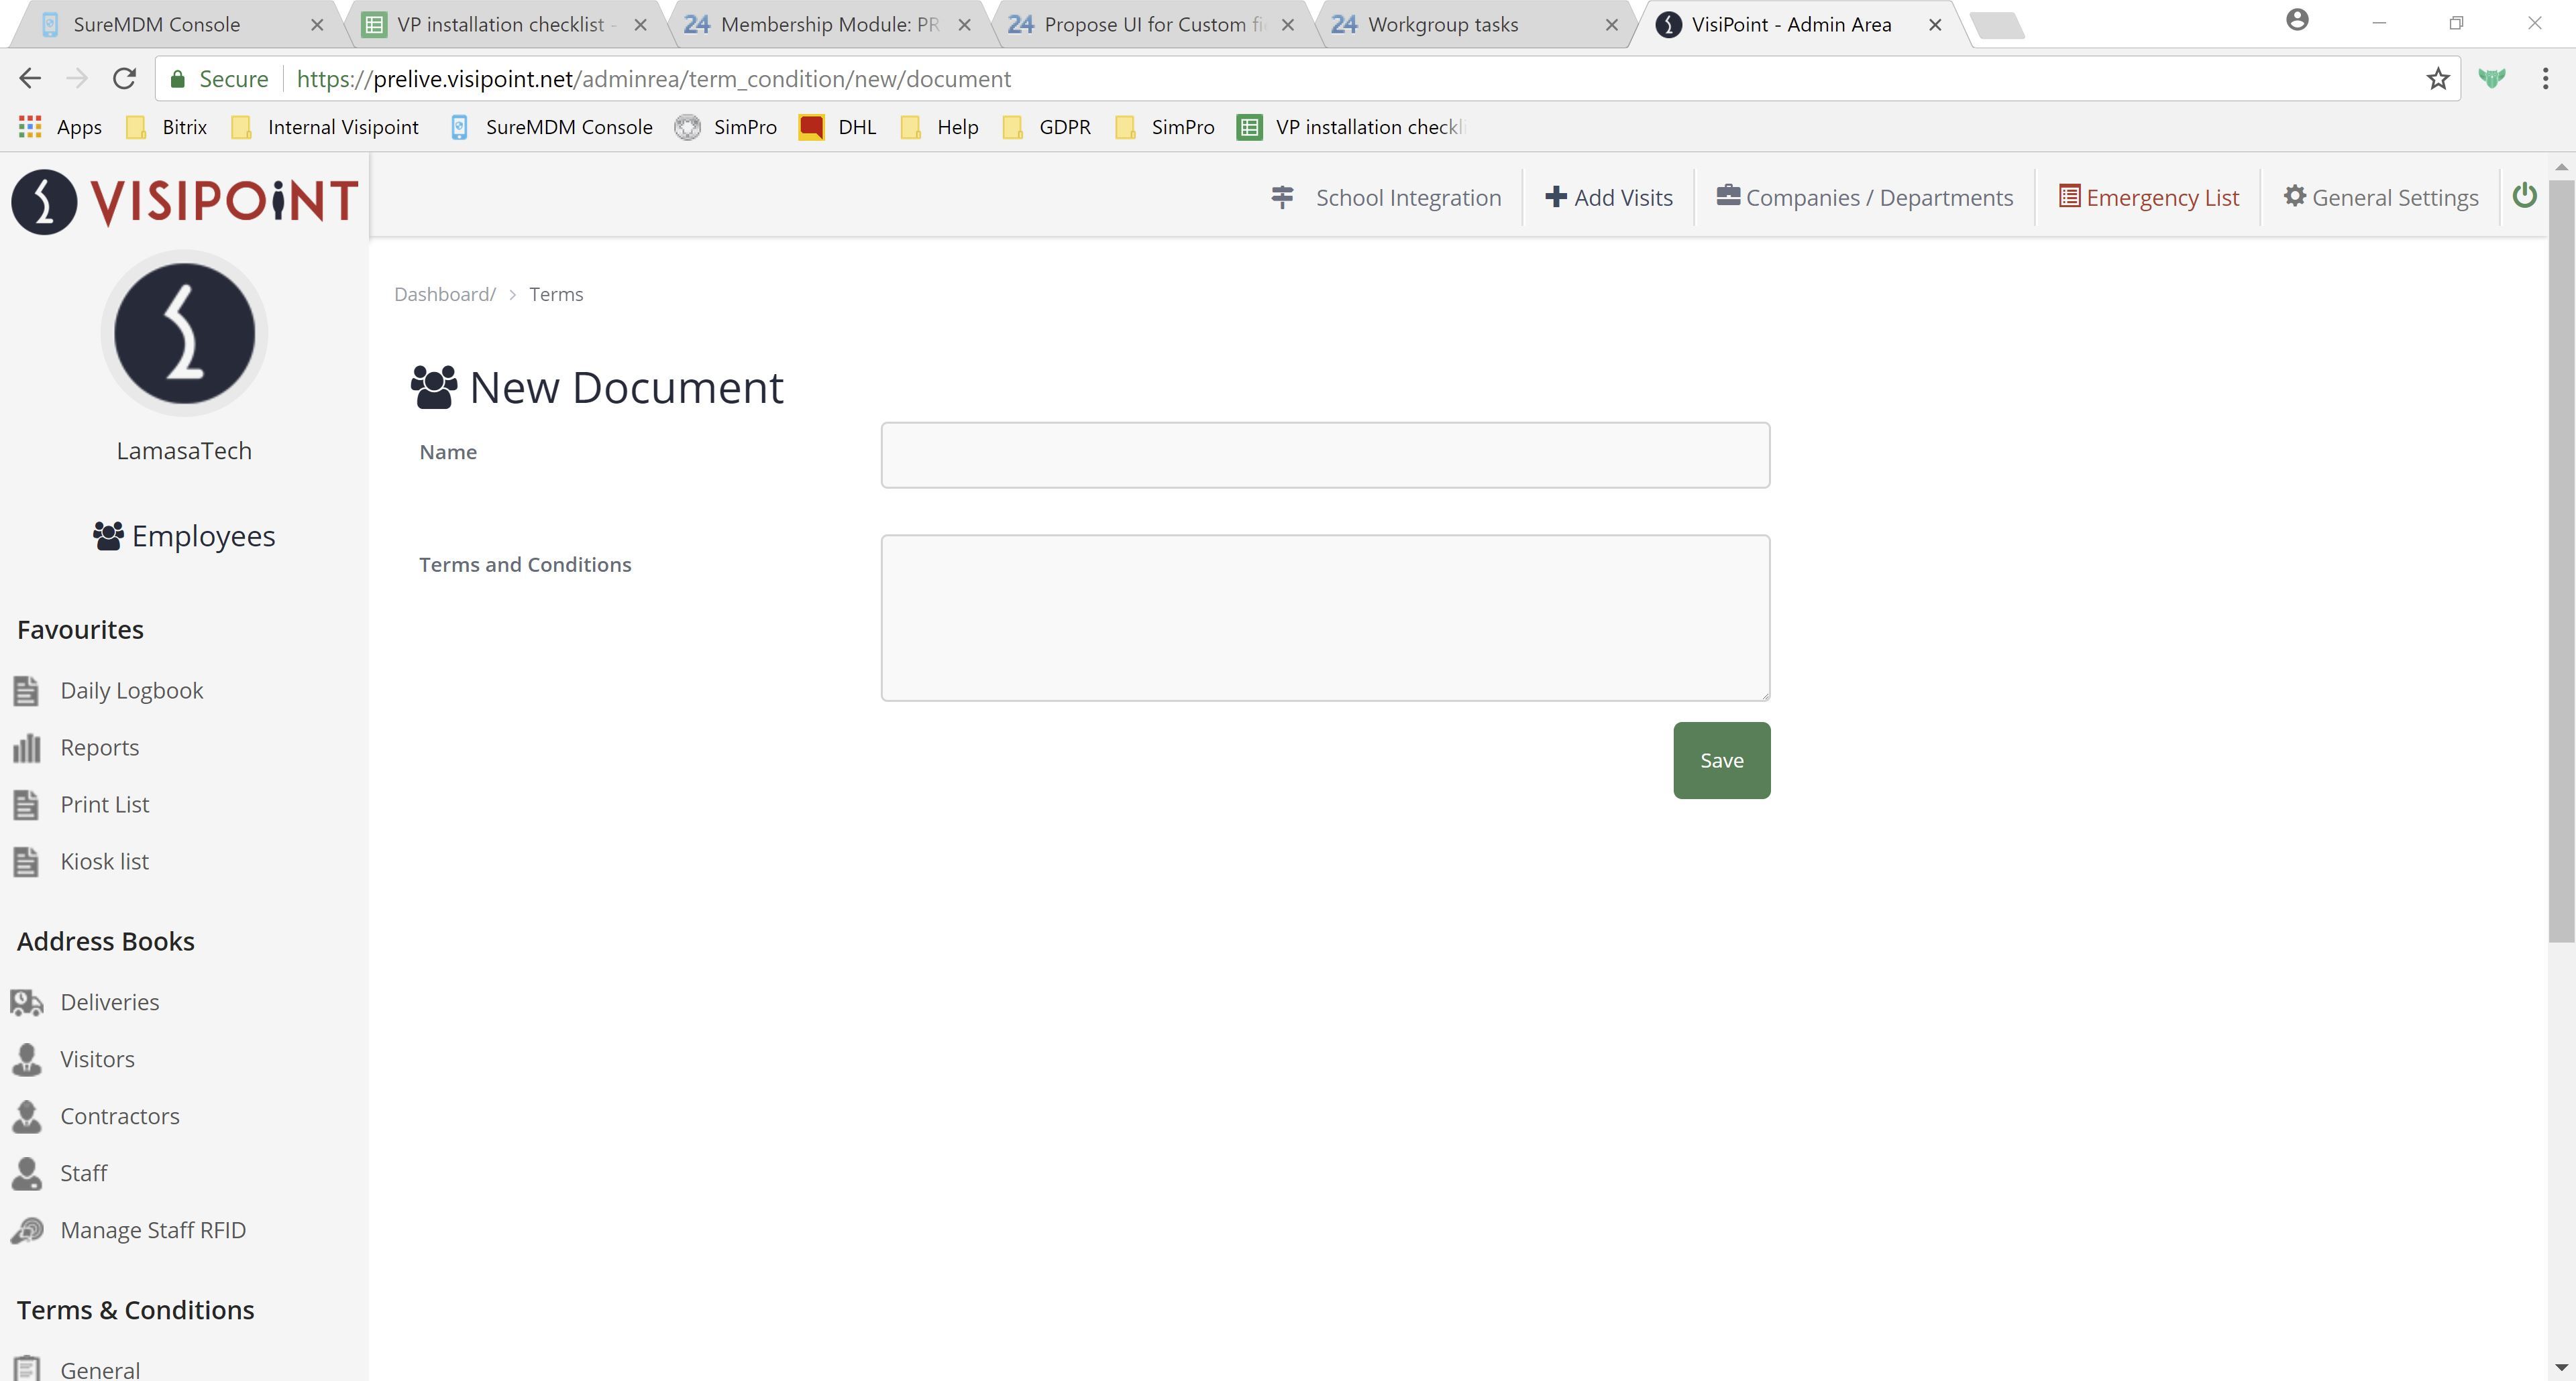Click the Emergency List table icon
The width and height of the screenshot is (2576, 1381).
point(2069,196)
